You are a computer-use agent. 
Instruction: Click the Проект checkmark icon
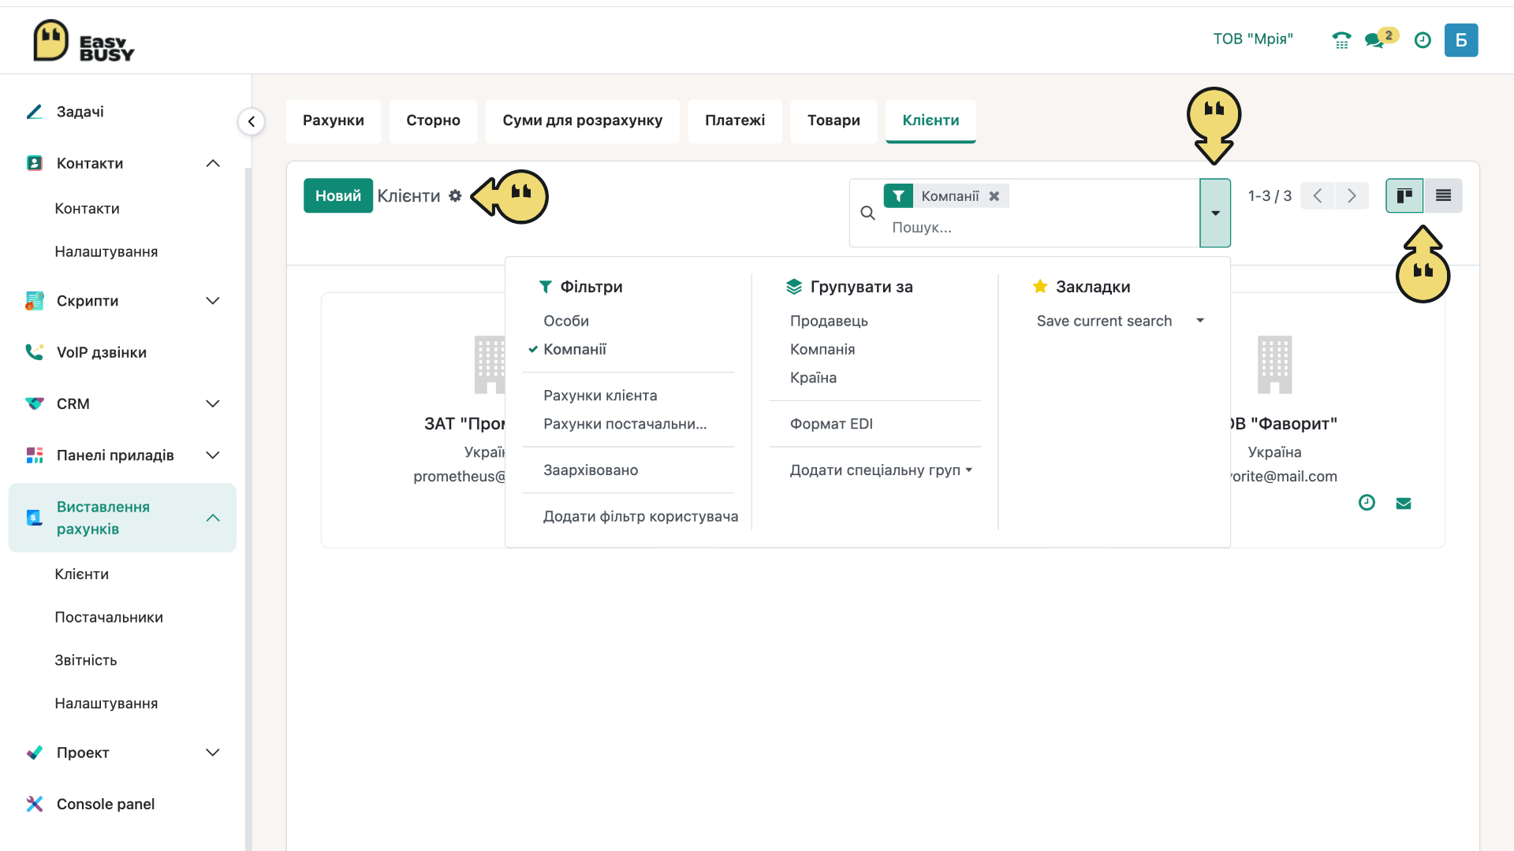point(35,753)
